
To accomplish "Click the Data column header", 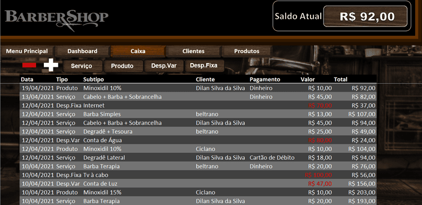I will point(27,79).
